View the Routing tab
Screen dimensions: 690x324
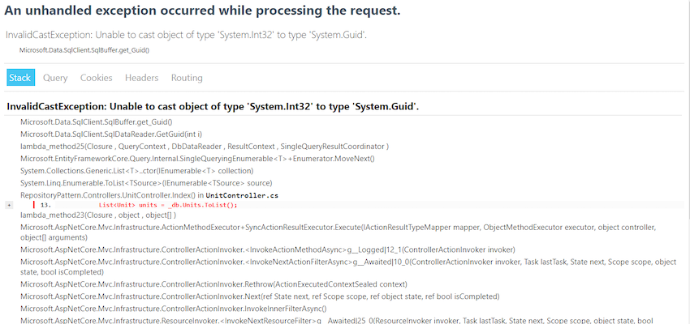187,78
